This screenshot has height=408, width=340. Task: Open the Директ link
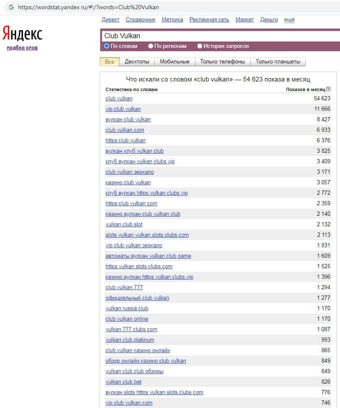(x=111, y=19)
